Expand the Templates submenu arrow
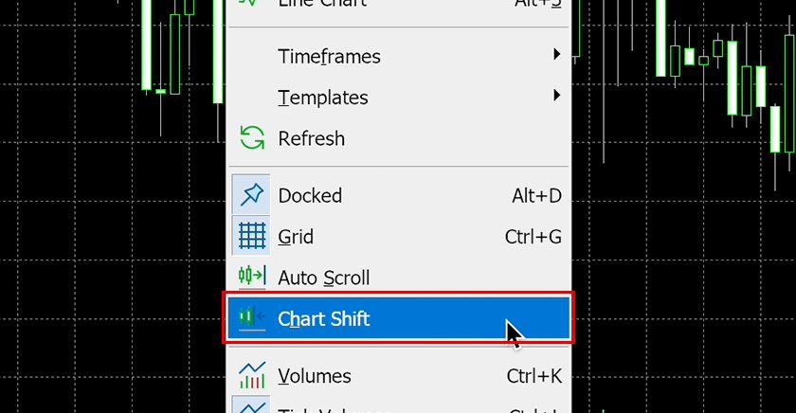Image resolution: width=796 pixels, height=413 pixels. [557, 96]
